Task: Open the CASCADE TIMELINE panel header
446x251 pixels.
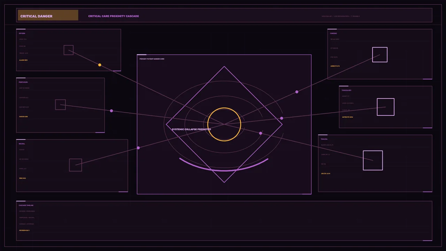Action: tap(26, 206)
